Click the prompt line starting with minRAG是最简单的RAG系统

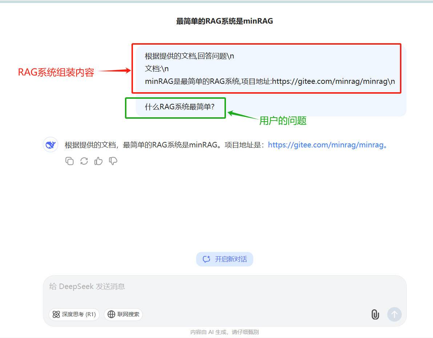(270, 81)
